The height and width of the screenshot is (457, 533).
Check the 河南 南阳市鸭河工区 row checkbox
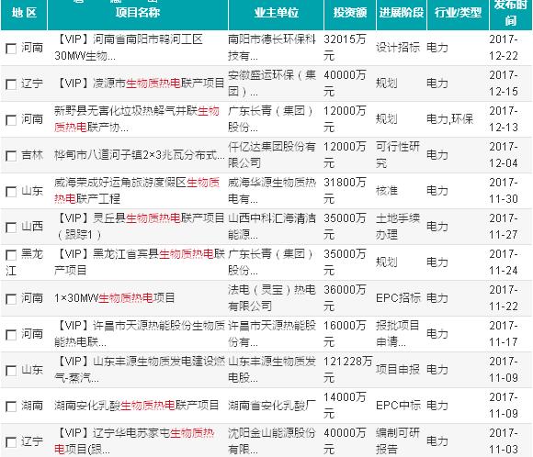(11, 49)
